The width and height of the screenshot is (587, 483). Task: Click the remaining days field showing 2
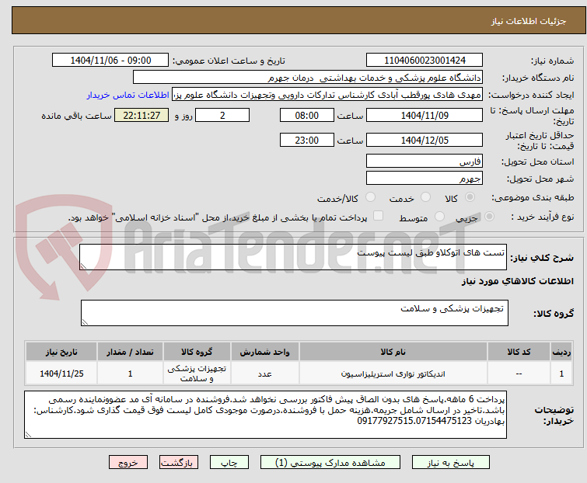(222, 115)
